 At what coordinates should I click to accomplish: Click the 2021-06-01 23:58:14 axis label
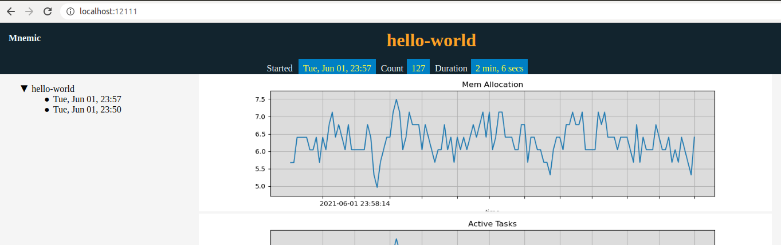pos(355,203)
